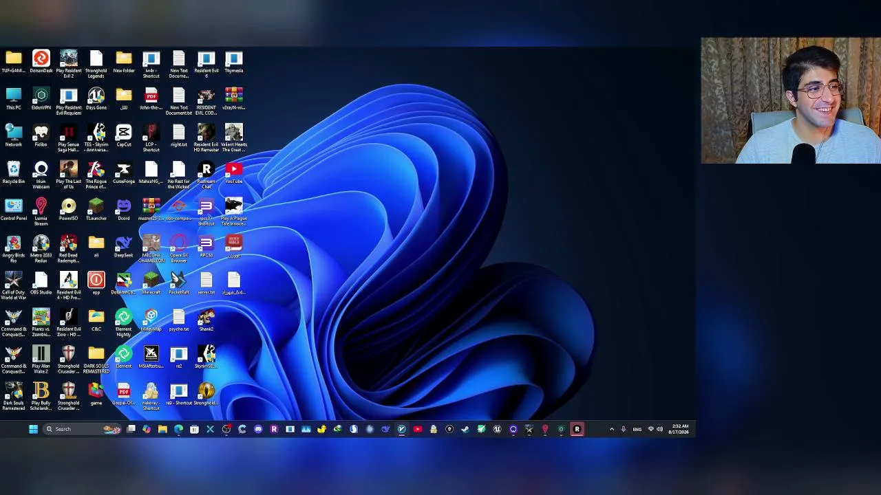Viewport: 881px width, 495px height.
Task: Open the Windows Start menu
Action: click(33, 429)
